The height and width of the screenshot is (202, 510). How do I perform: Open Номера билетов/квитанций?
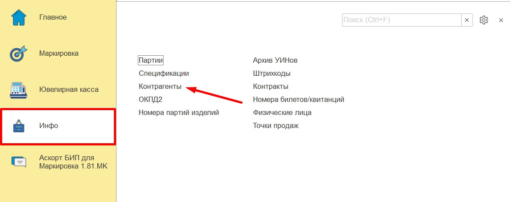(x=298, y=99)
